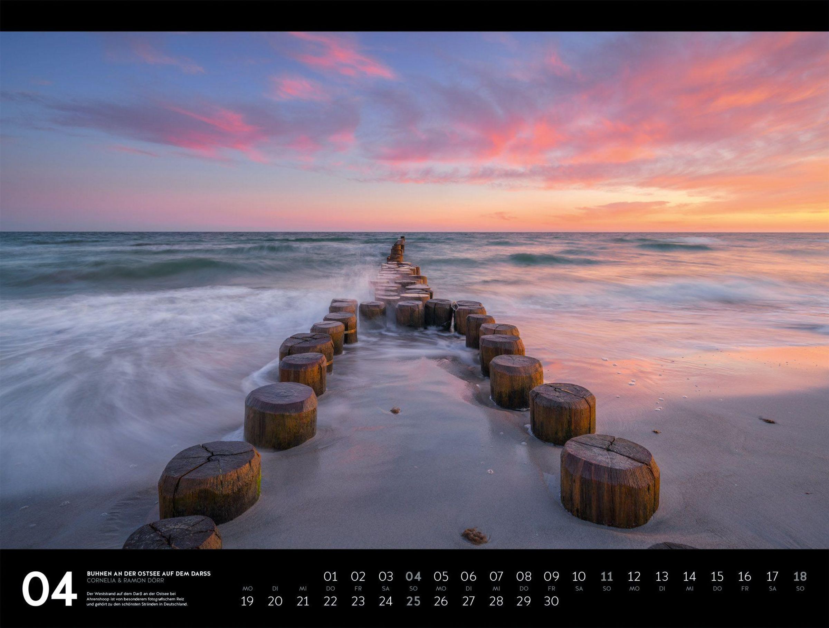The width and height of the screenshot is (829, 628).
Task: Click the large month number 04
Action: point(49,589)
